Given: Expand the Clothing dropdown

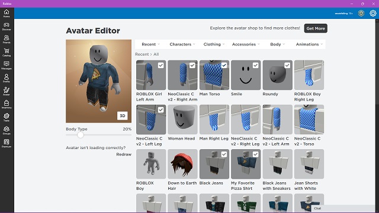Looking at the screenshot, I should coord(214,44).
